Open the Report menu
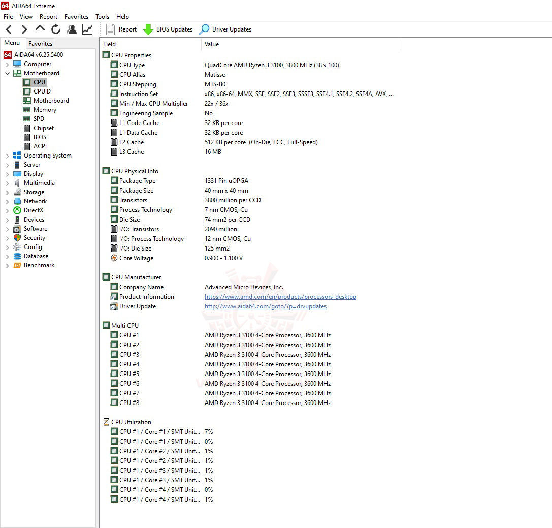Image resolution: width=552 pixels, height=528 pixels. tap(48, 17)
